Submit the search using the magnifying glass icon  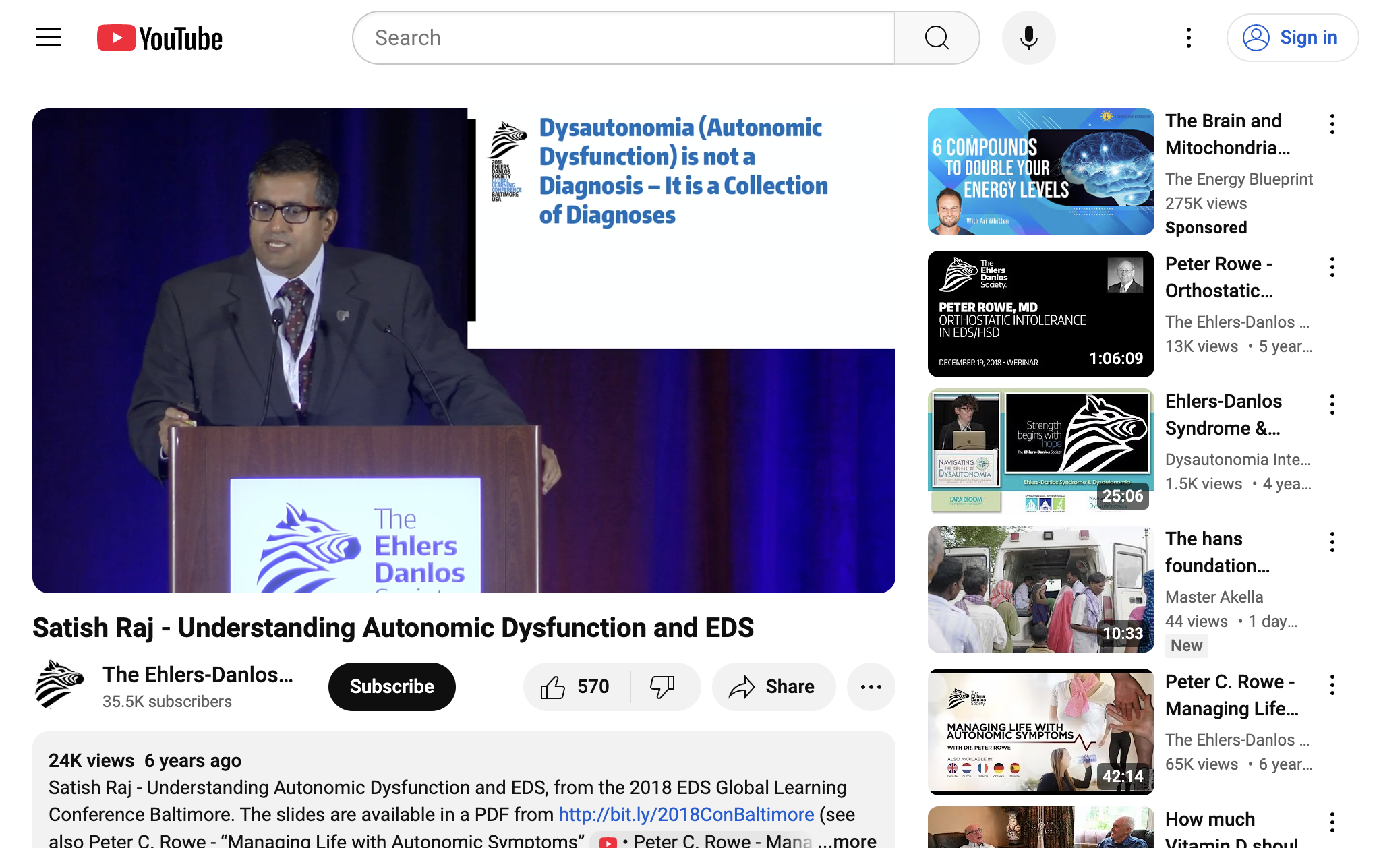[x=937, y=38]
